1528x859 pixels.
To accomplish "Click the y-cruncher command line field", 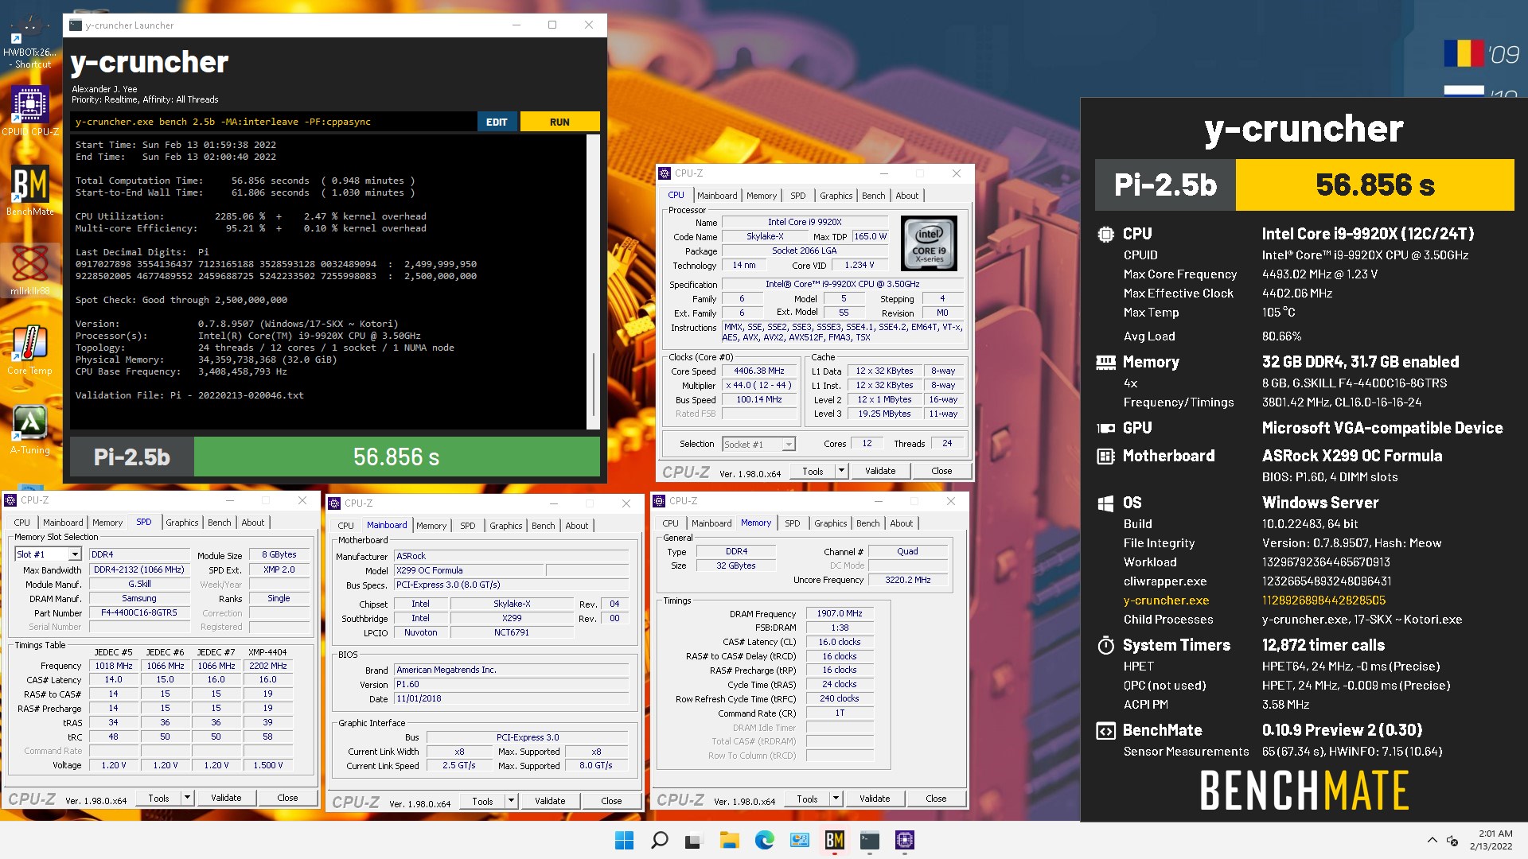I will click(274, 122).
